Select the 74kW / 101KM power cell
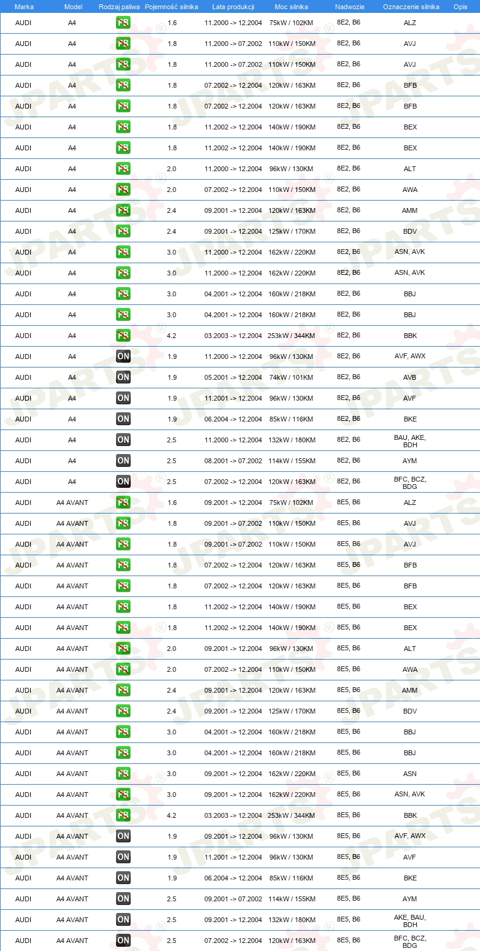Image resolution: width=480 pixels, height=951 pixels. pos(292,378)
